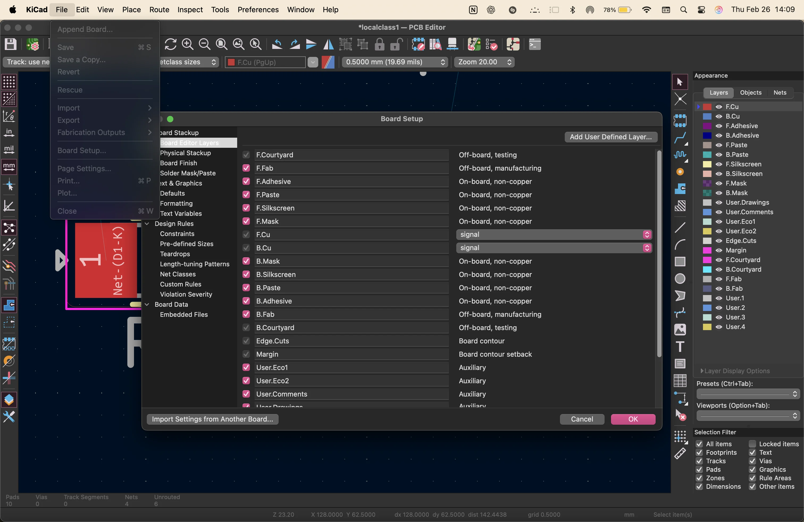804x522 pixels.
Task: Click the Lock items padlock icon
Action: [380, 44]
